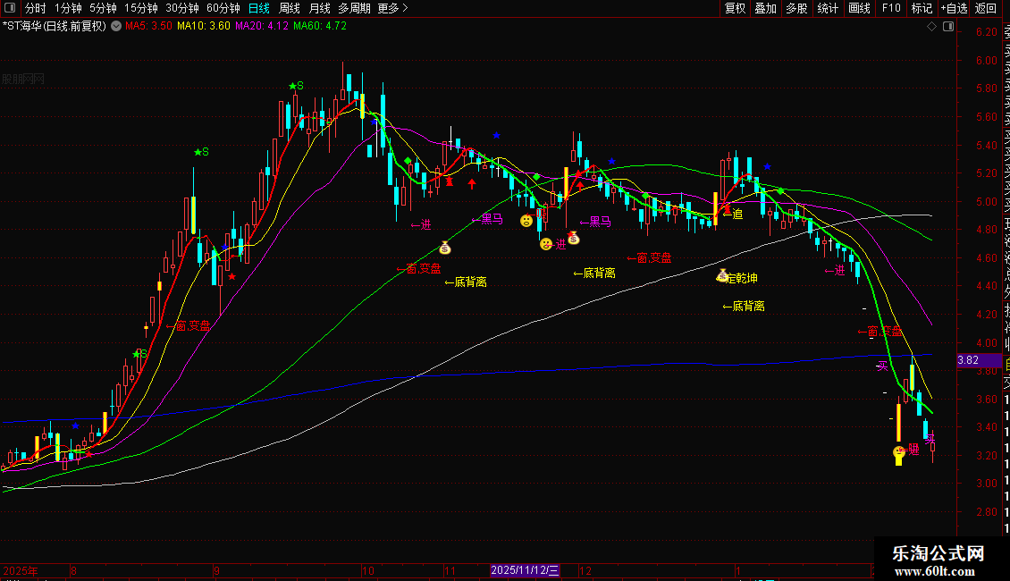Switch to 月线 monthly chart
This screenshot has width=1010, height=581.
[x=319, y=8]
